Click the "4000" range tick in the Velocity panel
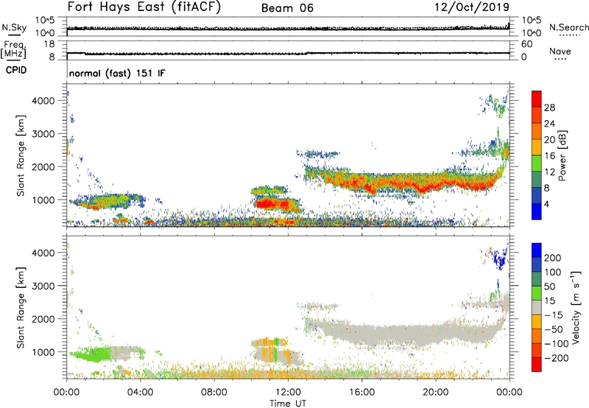Viewport: 589px width, 408px height. coord(43,253)
